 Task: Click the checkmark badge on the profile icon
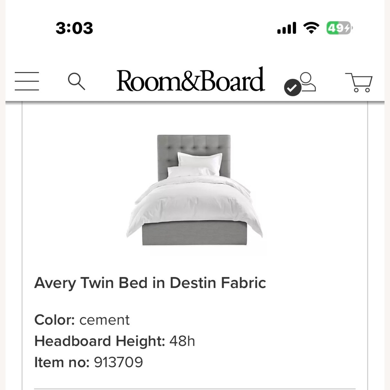tap(293, 88)
